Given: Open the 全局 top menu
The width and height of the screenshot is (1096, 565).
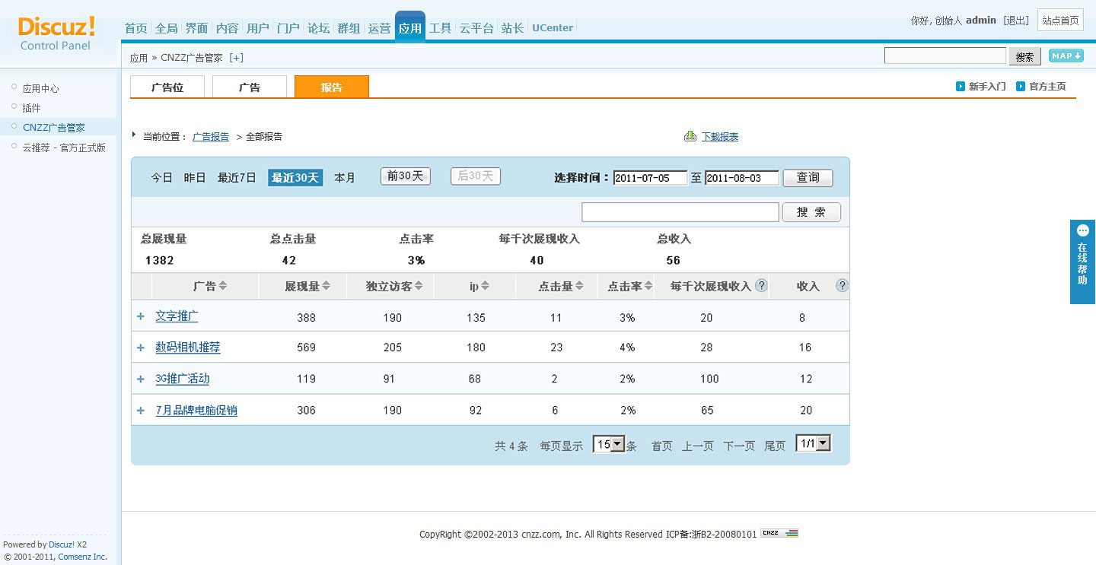Looking at the screenshot, I should (166, 28).
